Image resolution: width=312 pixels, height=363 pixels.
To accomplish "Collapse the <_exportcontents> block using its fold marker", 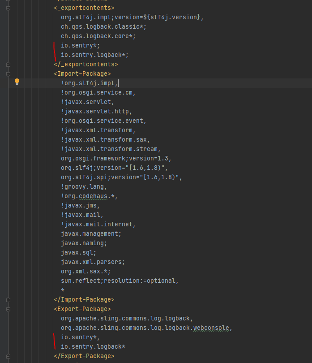I will click(x=8, y=8).
